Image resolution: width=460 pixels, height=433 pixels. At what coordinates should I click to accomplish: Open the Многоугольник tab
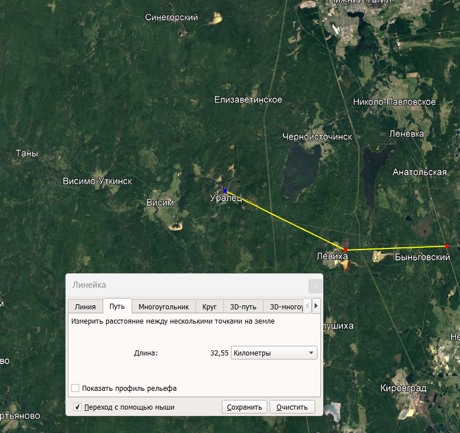(x=164, y=307)
